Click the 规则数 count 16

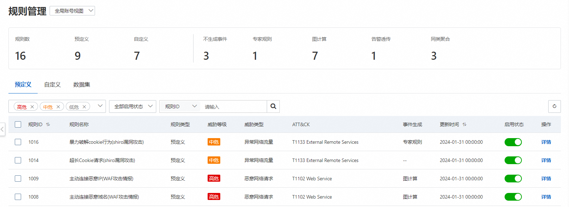(20, 56)
